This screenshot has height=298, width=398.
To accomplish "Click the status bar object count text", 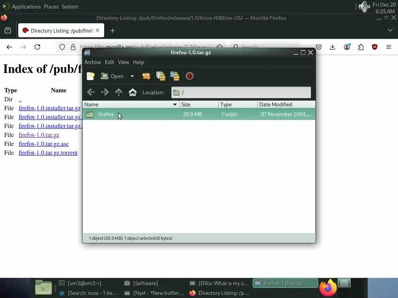I will (131, 238).
